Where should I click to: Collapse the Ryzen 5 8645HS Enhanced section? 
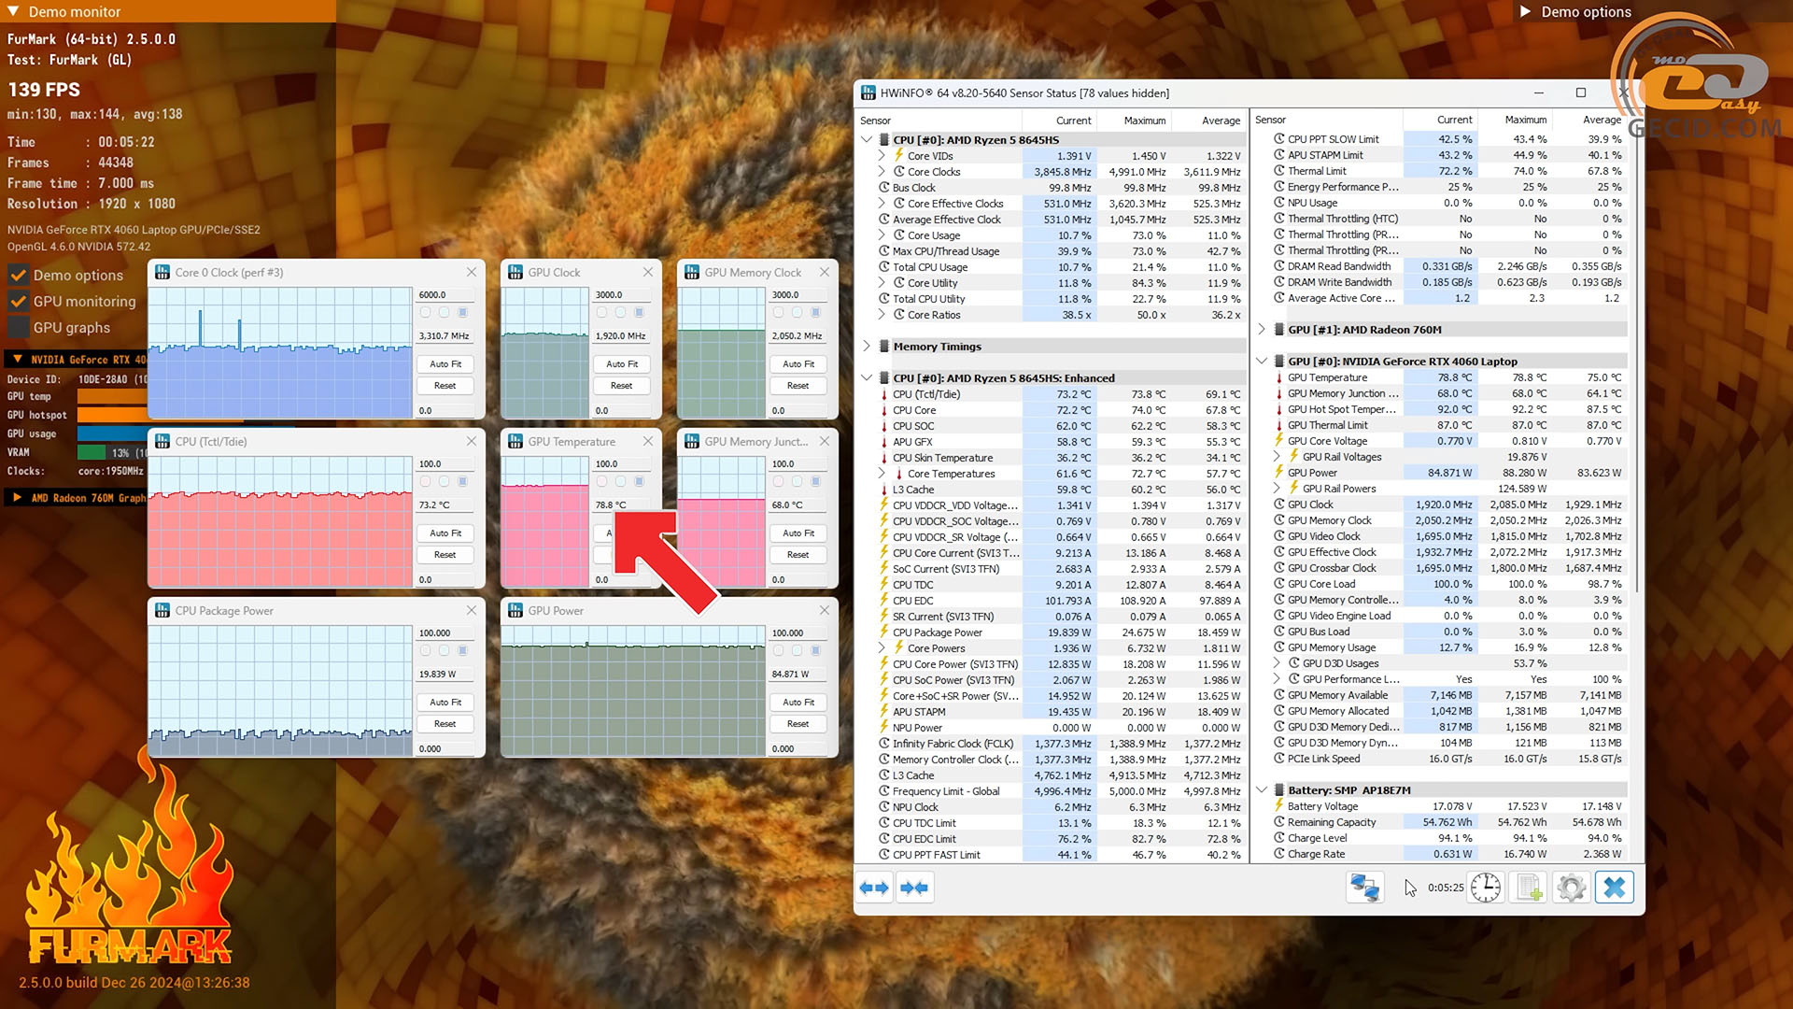click(x=867, y=378)
